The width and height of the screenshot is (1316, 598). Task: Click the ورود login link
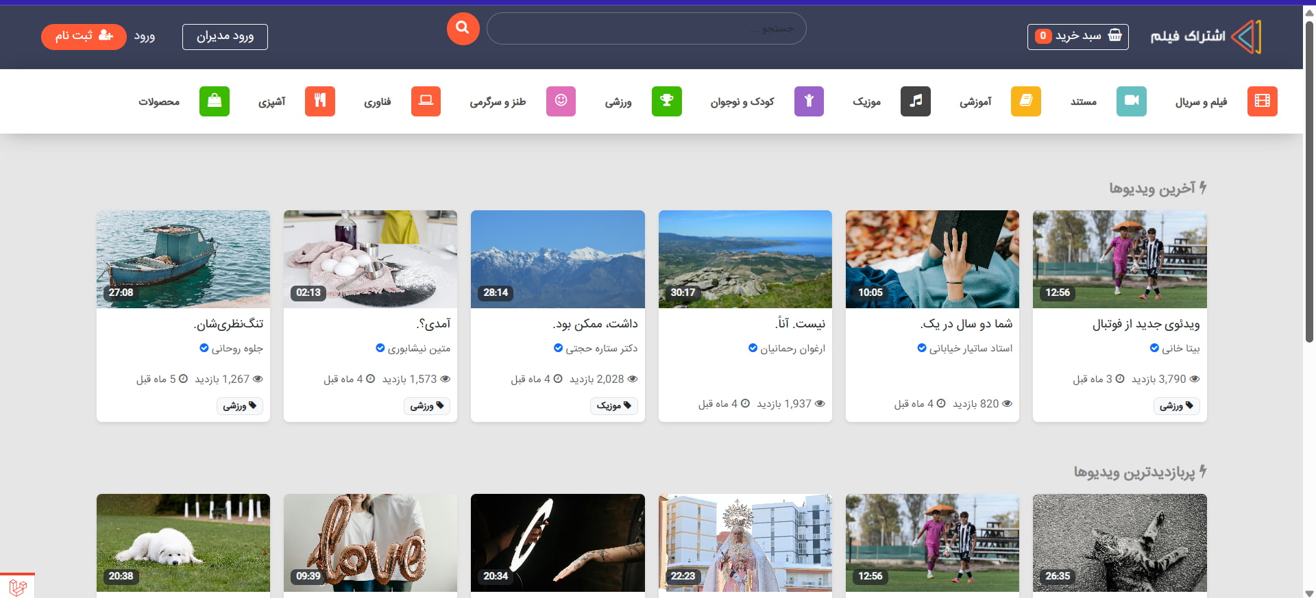[x=145, y=36]
